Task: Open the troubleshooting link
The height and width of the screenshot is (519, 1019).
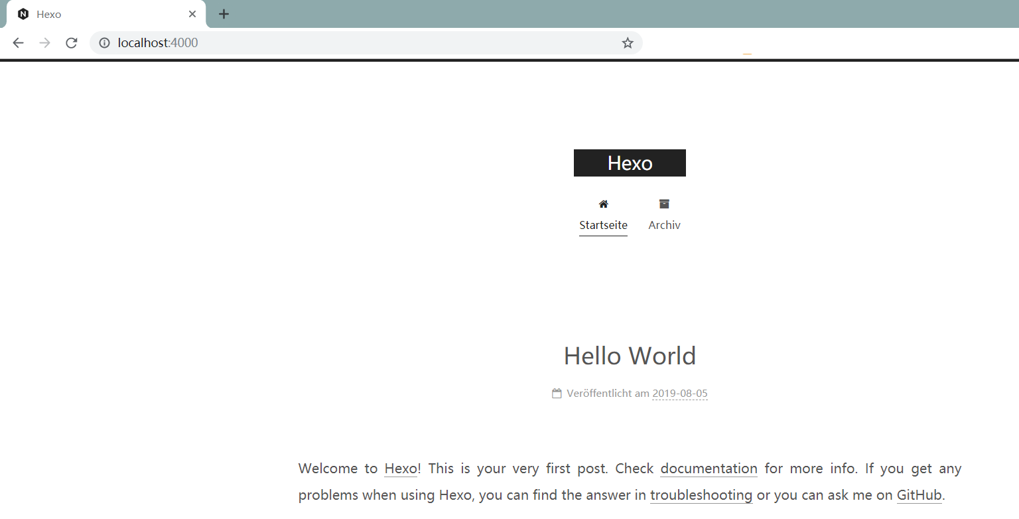Action: (701, 495)
